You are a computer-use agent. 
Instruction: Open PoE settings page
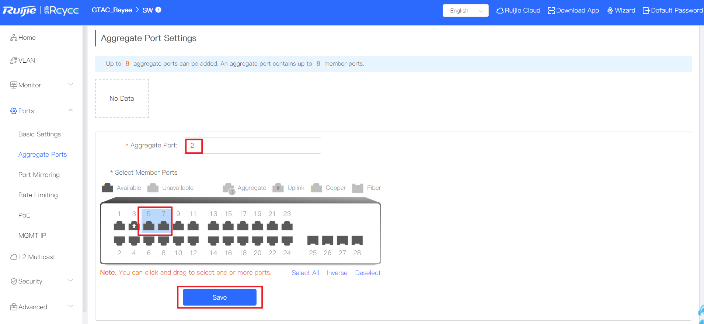coord(24,215)
